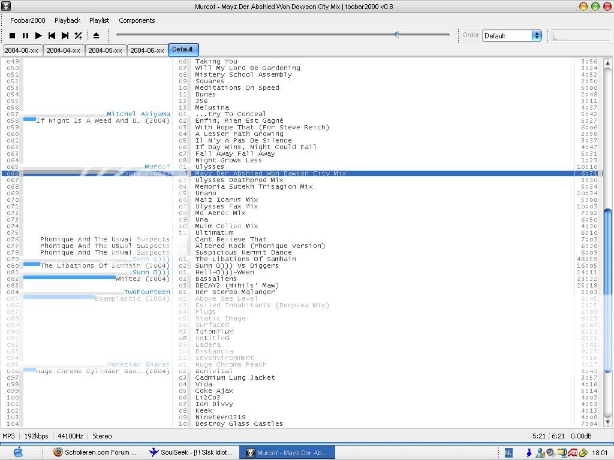Select the track "Meditations On Speed"
This screenshot has height=460, width=614.
237,87
